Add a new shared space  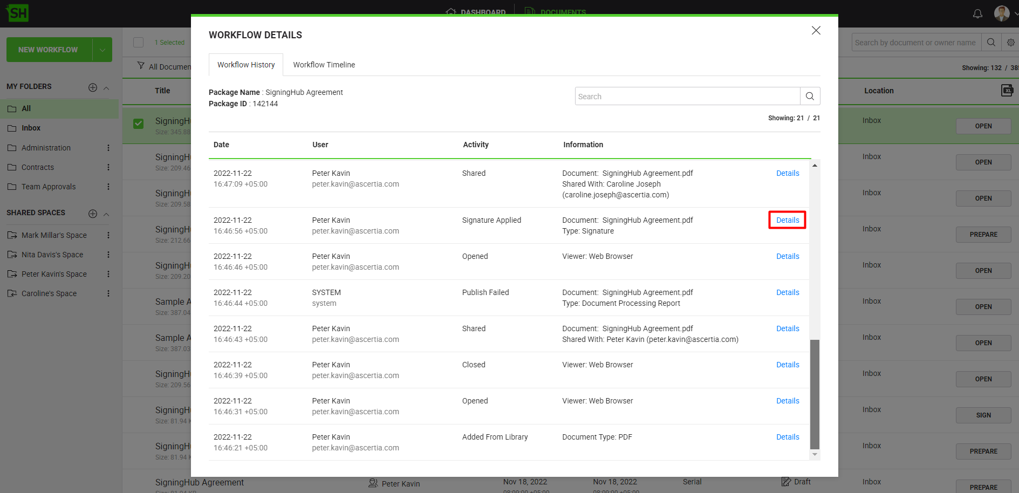(93, 214)
